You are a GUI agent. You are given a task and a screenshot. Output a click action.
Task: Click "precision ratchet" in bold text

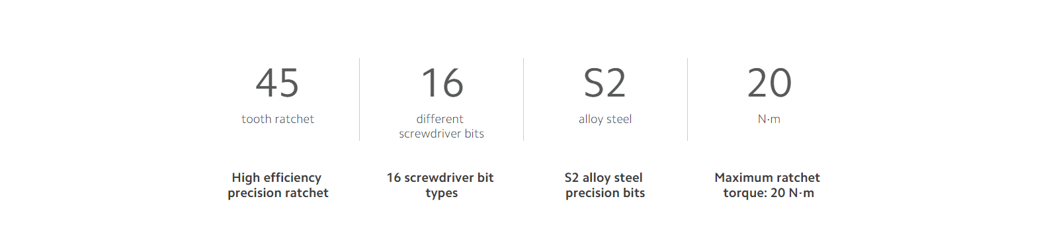[278, 193]
